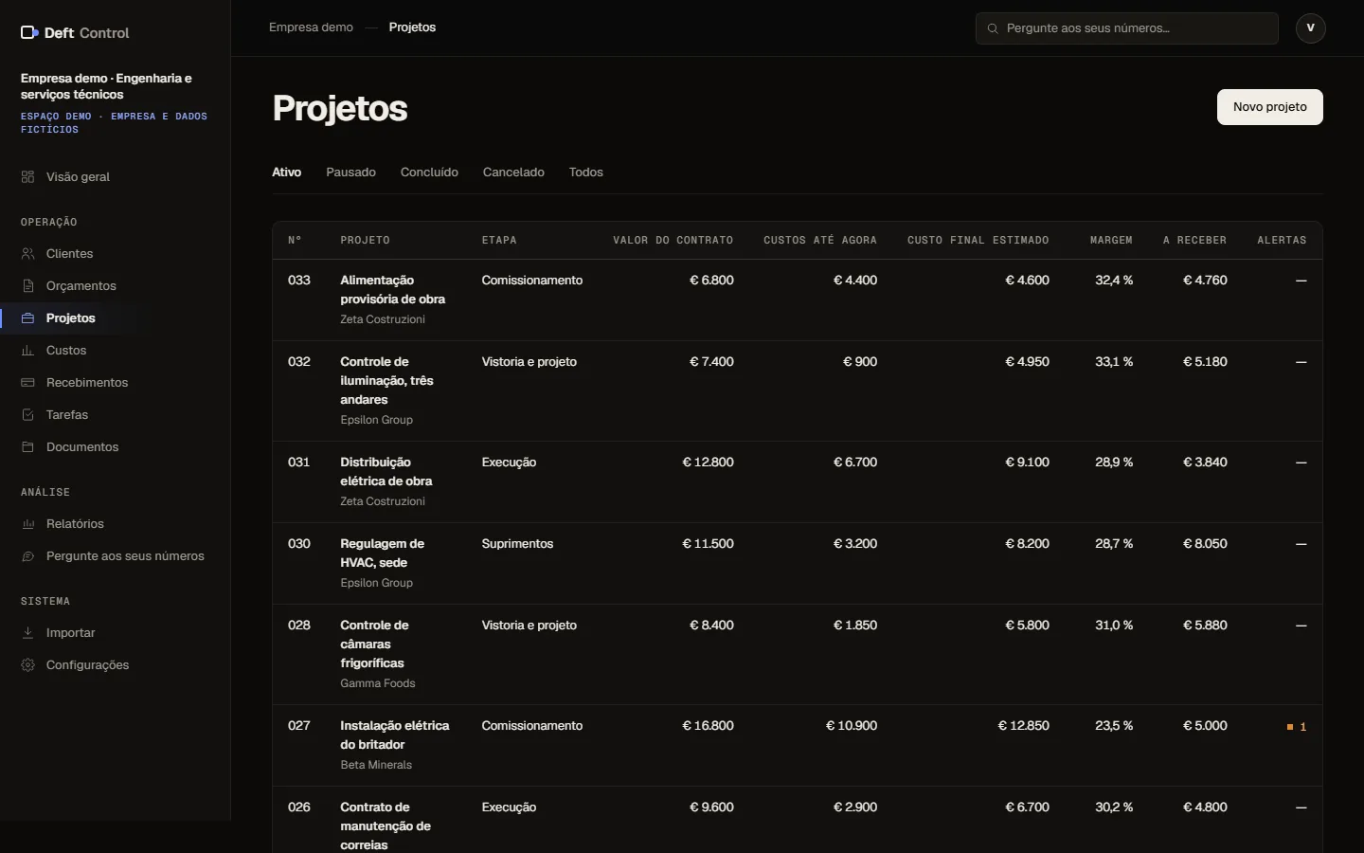Select the Todos tab

point(585,172)
